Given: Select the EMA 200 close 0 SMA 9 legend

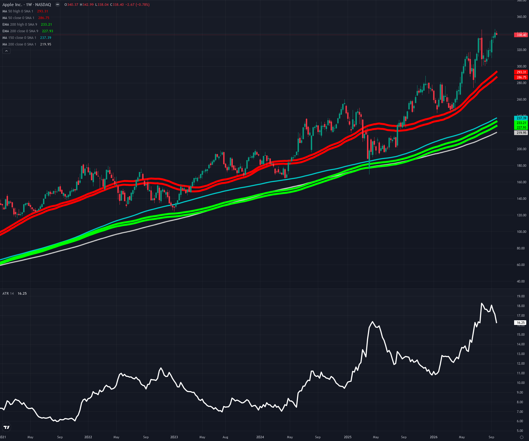Looking at the screenshot, I should (20, 31).
